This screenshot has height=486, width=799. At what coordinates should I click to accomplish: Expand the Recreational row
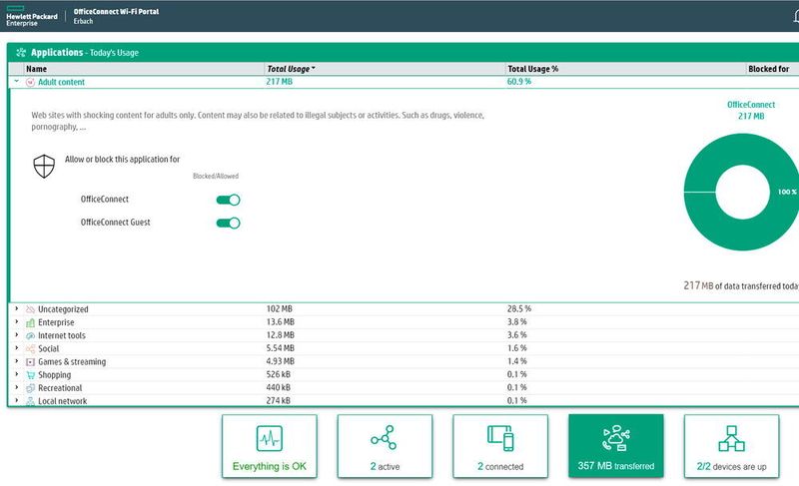[x=16, y=388]
